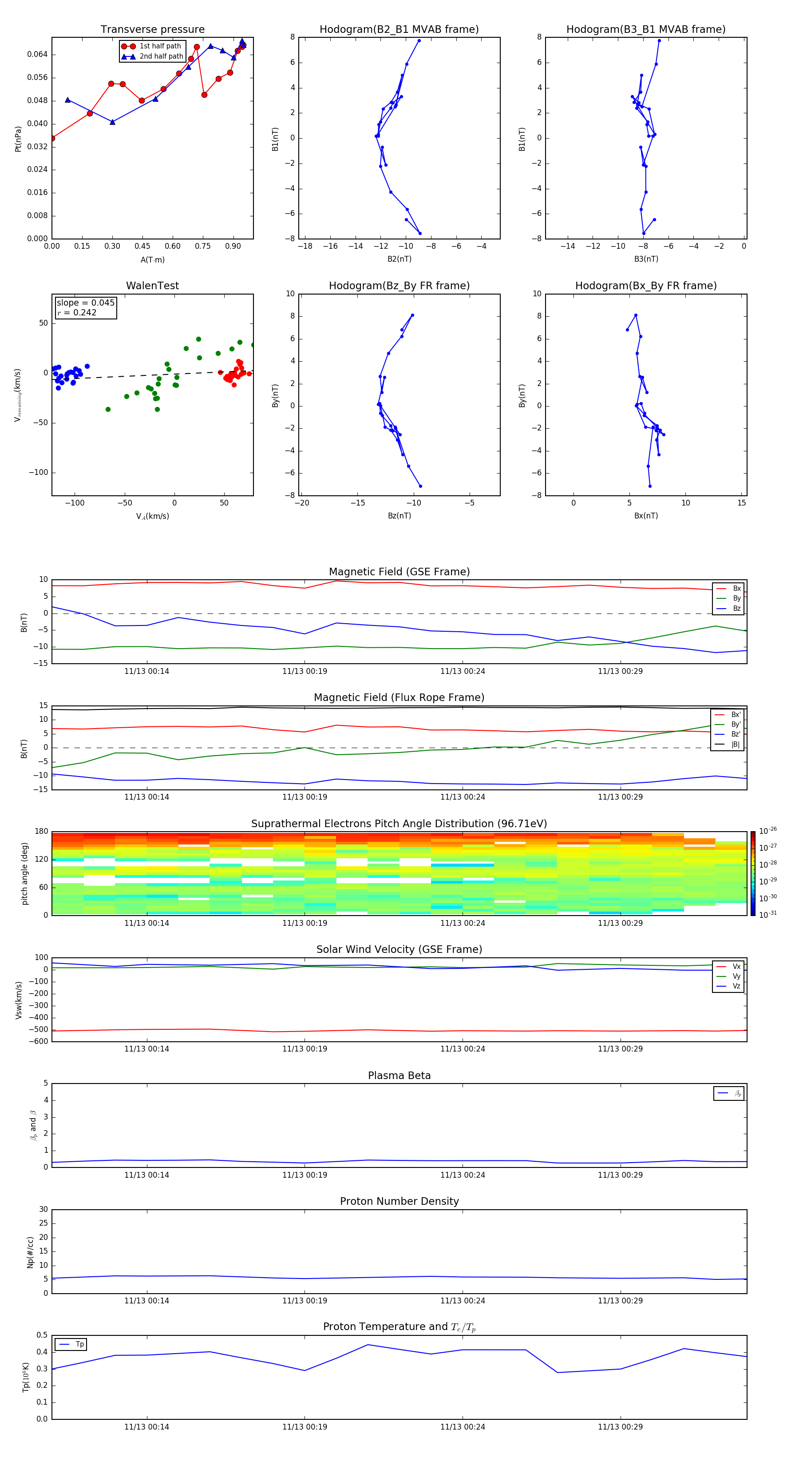Click the 'Vx' legend entry in solar wind plot

coord(728,966)
